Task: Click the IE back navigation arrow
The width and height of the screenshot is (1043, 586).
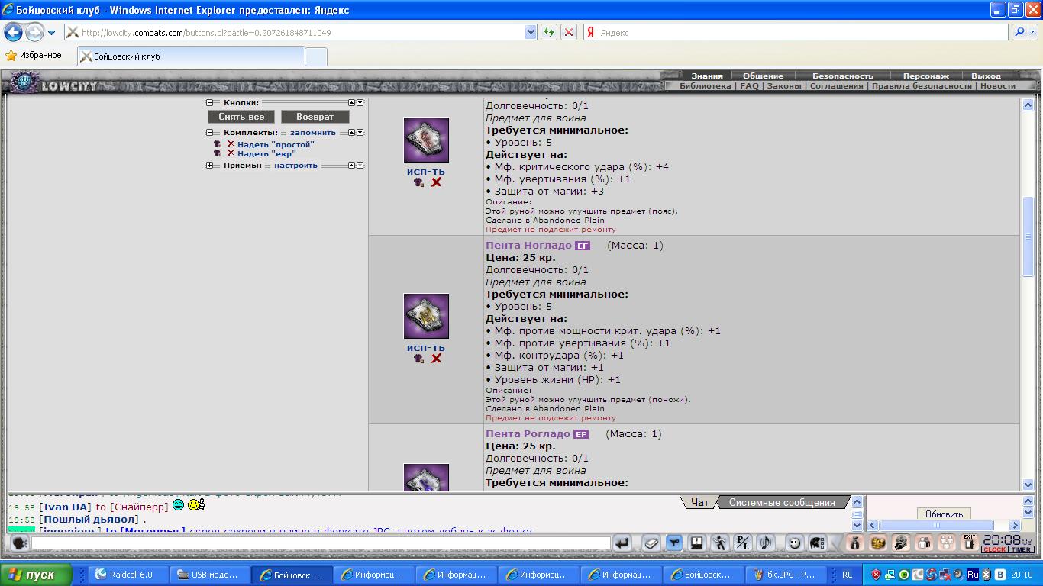Action: (x=13, y=32)
